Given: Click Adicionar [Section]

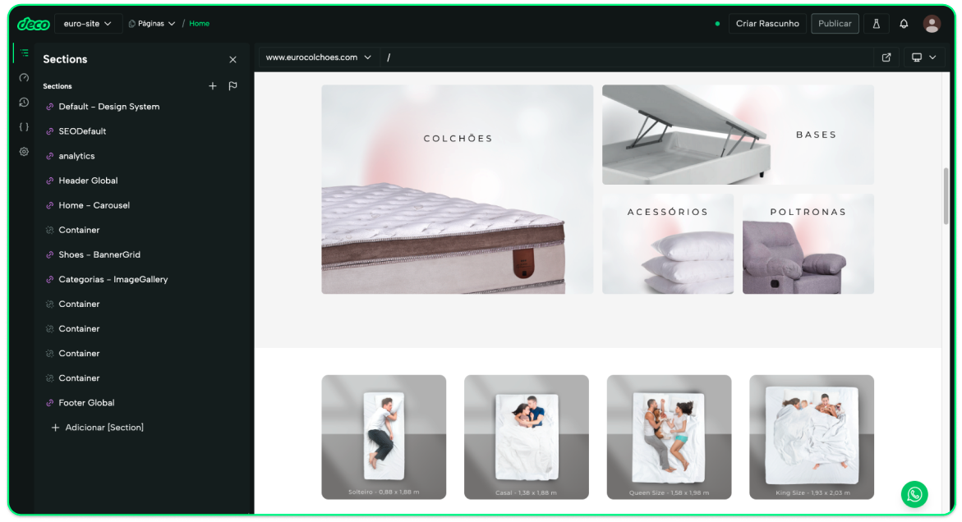Looking at the screenshot, I should tap(98, 428).
